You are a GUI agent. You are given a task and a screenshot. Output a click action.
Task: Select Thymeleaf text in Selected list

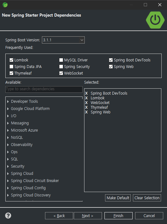tap(99, 107)
